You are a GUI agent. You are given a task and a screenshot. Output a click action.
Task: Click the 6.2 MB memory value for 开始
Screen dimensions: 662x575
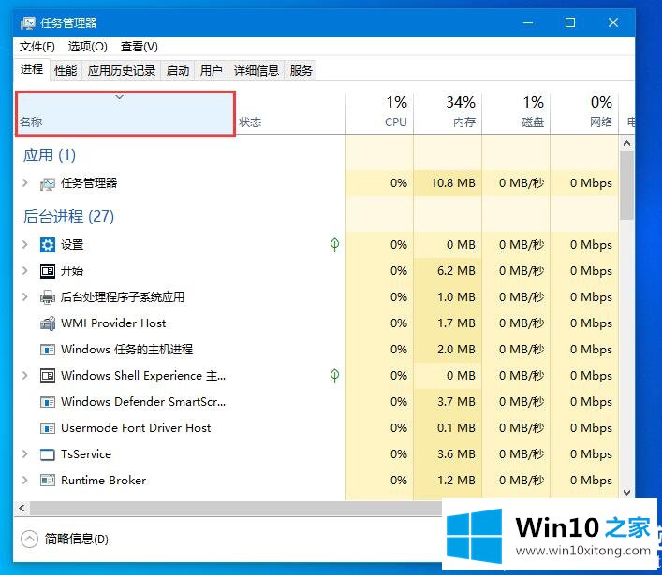click(x=456, y=270)
